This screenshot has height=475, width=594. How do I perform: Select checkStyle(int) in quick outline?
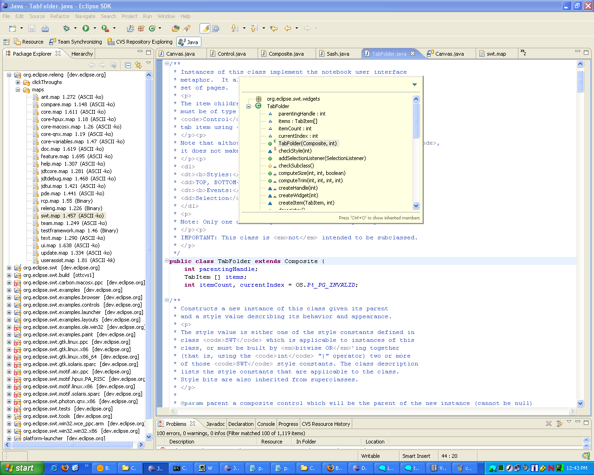click(x=295, y=151)
